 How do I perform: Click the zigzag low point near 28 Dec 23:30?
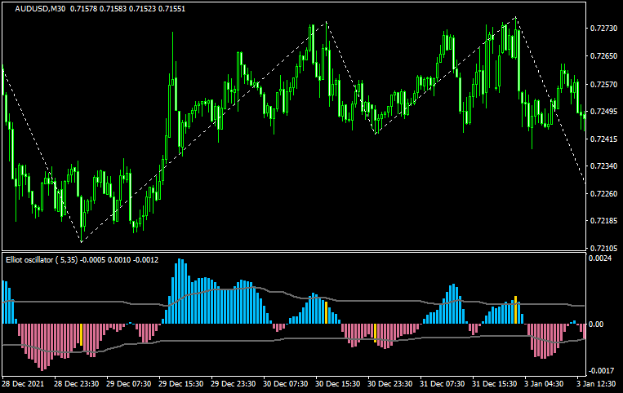[81, 242]
